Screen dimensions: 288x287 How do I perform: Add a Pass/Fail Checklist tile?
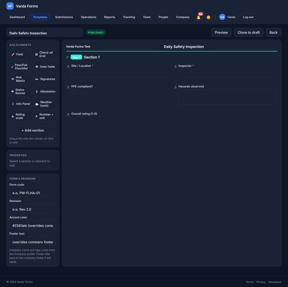coord(21,67)
